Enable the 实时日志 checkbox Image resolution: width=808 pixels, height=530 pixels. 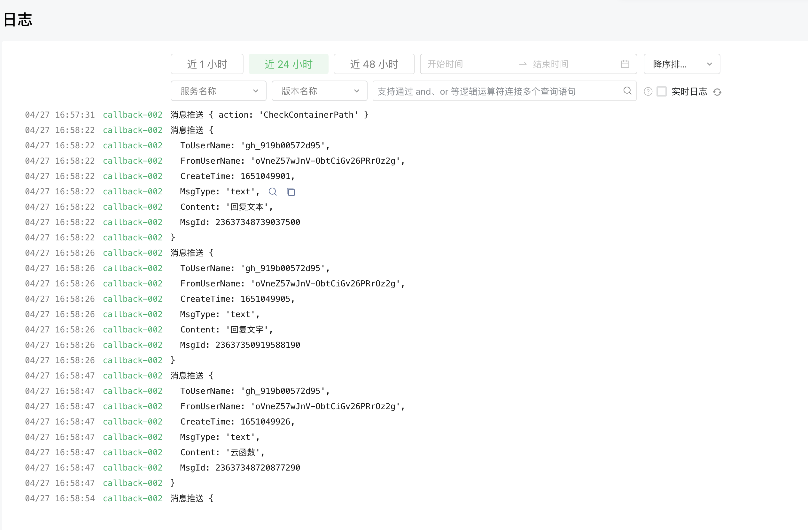(661, 92)
